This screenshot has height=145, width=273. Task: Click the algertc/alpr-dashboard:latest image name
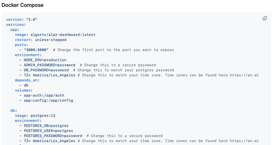pyautogui.click(x=63, y=35)
